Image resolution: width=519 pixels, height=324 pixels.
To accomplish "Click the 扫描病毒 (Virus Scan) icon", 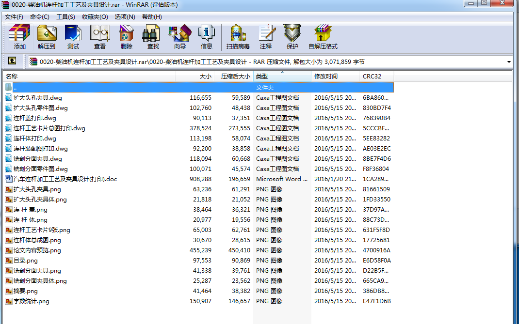I will coord(238,37).
